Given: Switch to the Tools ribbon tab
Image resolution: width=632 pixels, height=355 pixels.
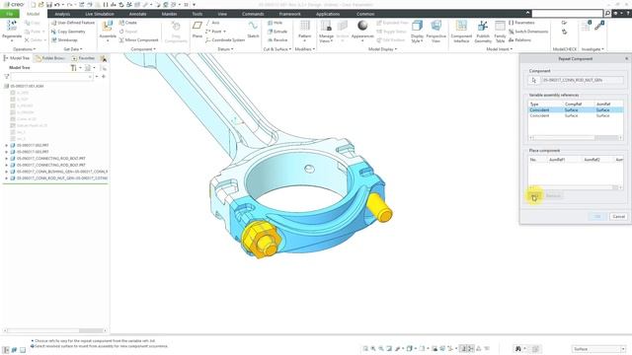Looking at the screenshot, I should [197, 14].
